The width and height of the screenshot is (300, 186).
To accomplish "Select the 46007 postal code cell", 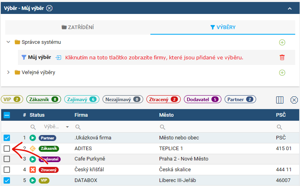I will click(283, 180).
